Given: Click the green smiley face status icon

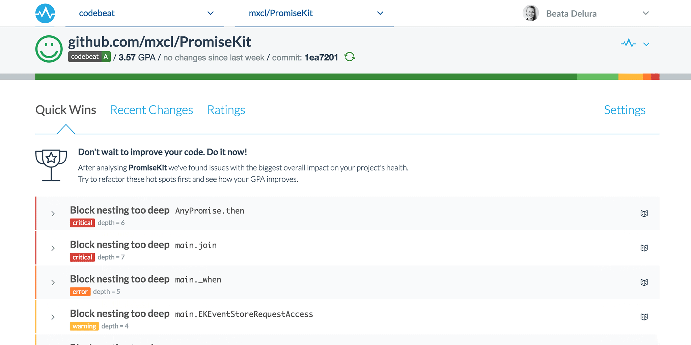Looking at the screenshot, I should pyautogui.click(x=49, y=49).
